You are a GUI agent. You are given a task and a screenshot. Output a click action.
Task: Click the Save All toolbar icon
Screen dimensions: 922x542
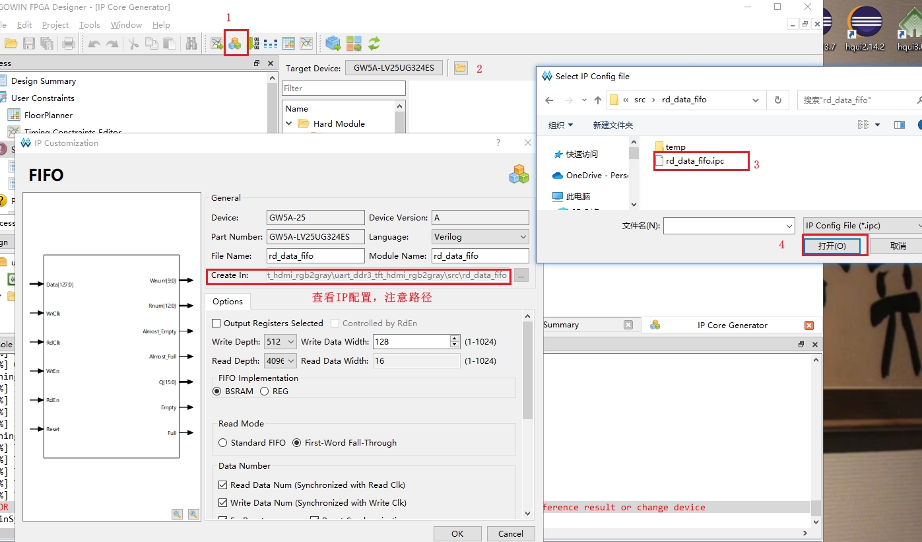[47, 44]
